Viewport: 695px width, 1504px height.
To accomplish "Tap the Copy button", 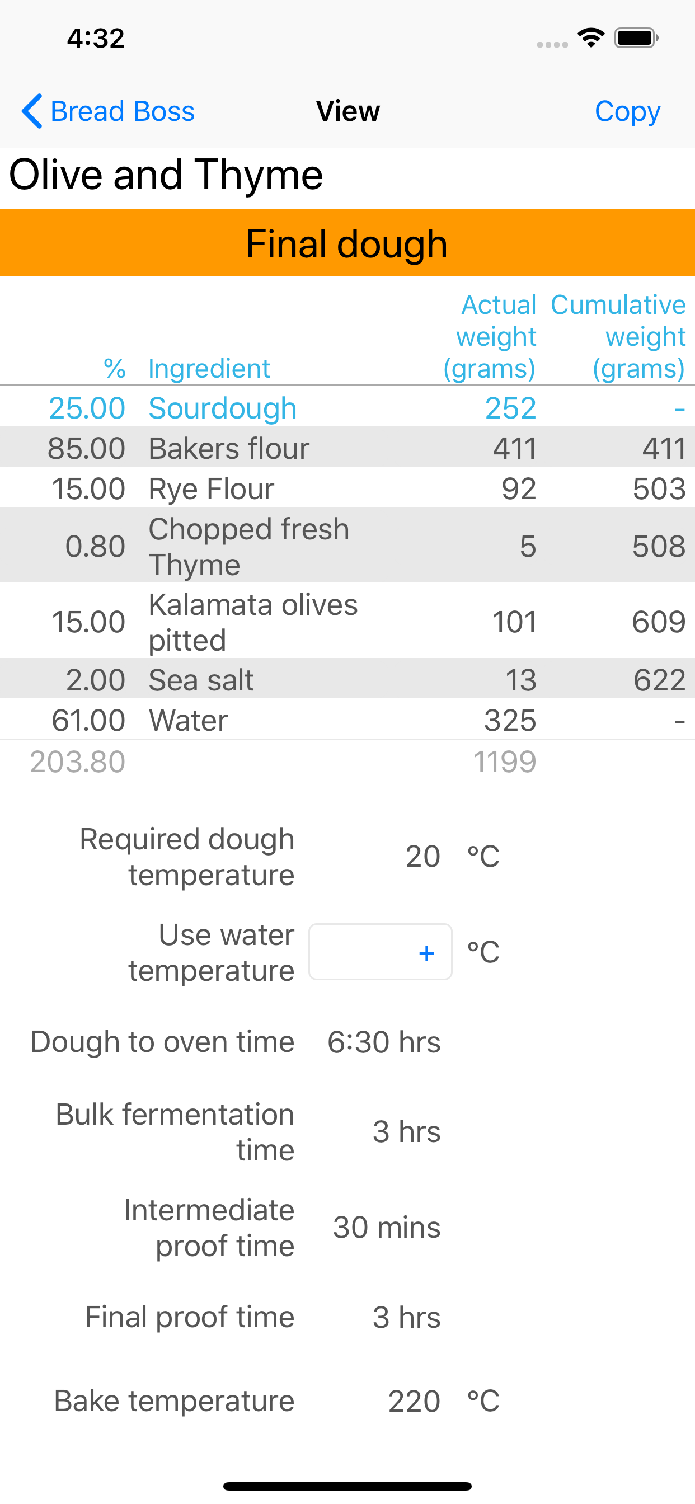I will point(627,111).
